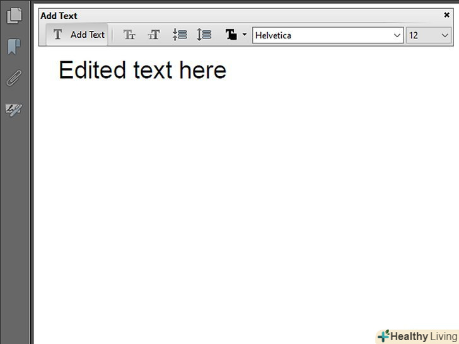Screen dimensions: 459x344
Task: Increase text size with larger-T icon
Action: click(154, 35)
